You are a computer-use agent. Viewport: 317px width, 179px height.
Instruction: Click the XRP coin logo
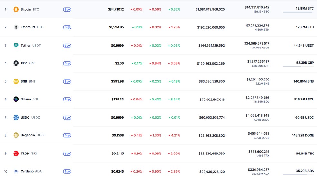coord(16,63)
